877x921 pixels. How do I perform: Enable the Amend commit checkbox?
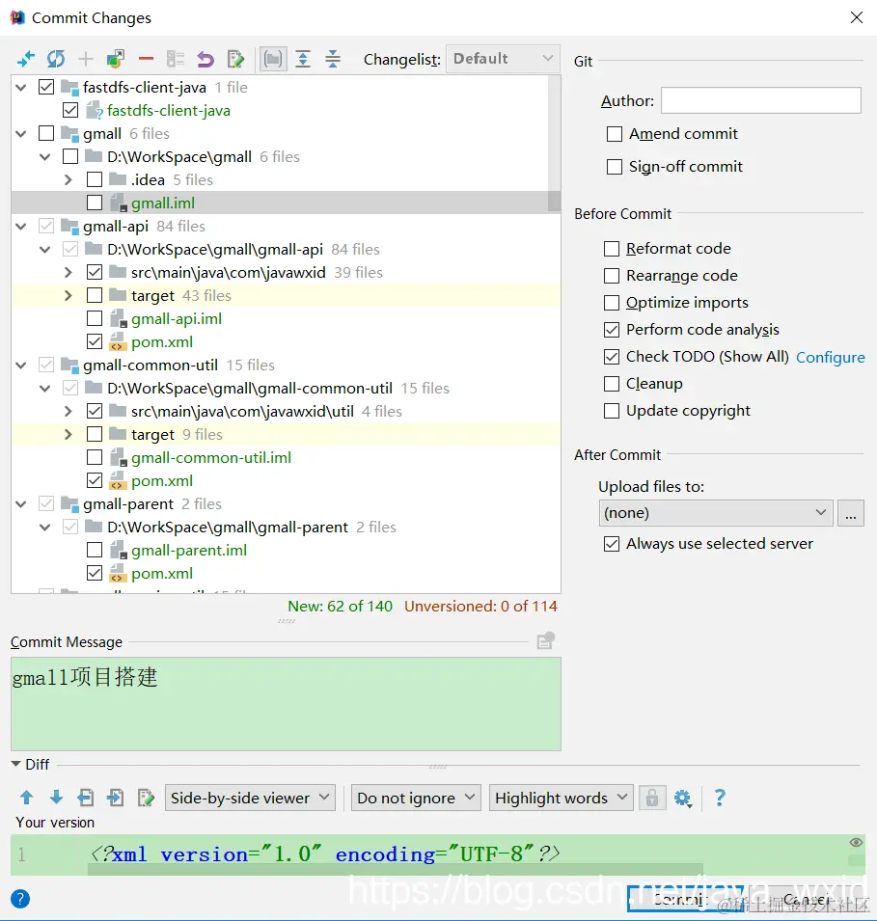pyautogui.click(x=615, y=134)
